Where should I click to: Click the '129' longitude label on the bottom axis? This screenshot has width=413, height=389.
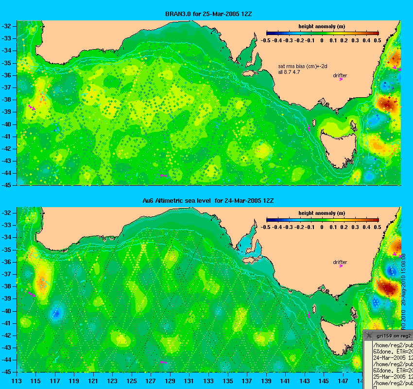click(170, 381)
